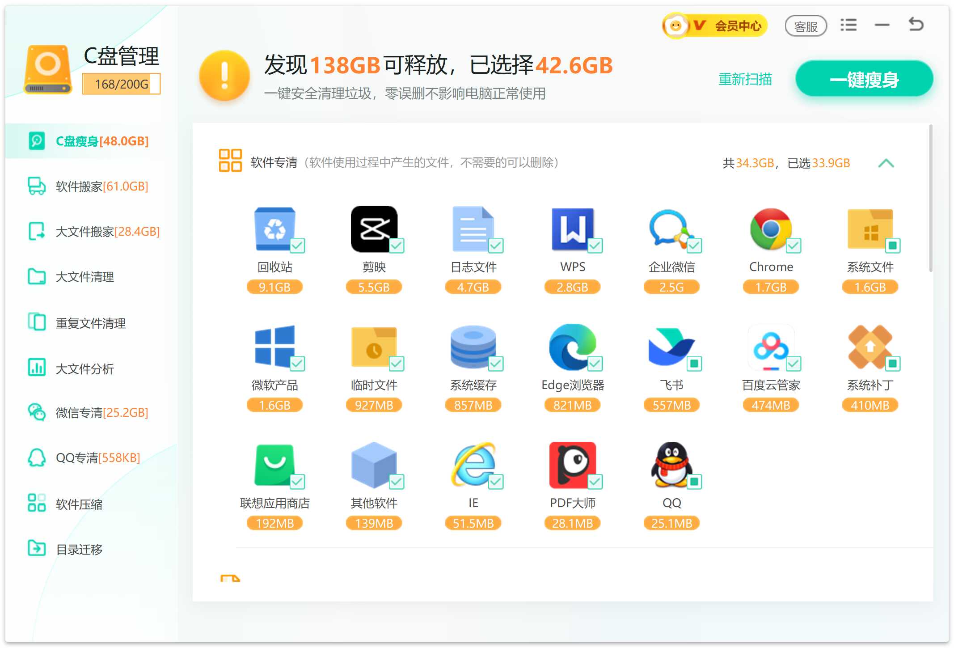Toggle the 系统文件 partial-selection checkbox

[893, 245]
